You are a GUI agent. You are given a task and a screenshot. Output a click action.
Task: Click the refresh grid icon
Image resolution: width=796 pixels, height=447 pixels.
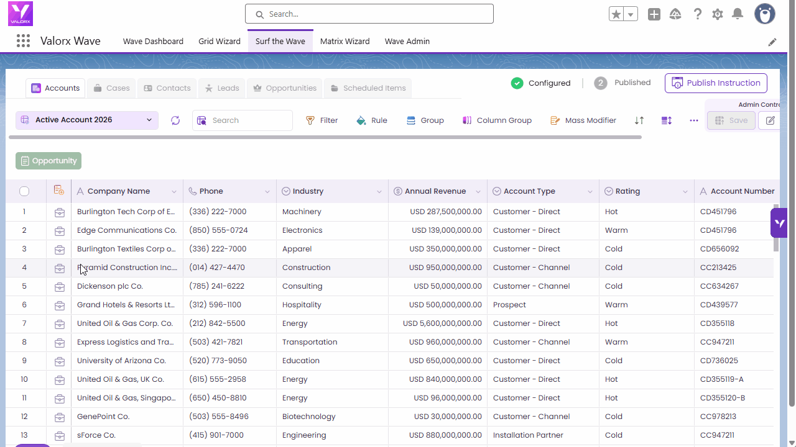pyautogui.click(x=175, y=120)
